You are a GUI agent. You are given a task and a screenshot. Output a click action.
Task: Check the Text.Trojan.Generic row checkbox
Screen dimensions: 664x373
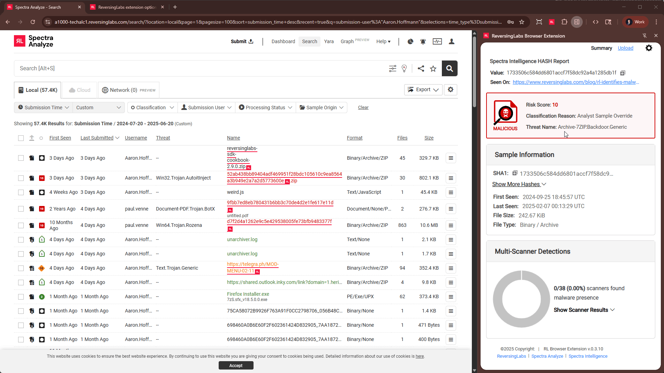[21, 268]
